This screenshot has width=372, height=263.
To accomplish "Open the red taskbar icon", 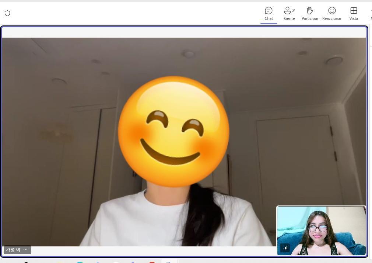I will pos(152,262).
